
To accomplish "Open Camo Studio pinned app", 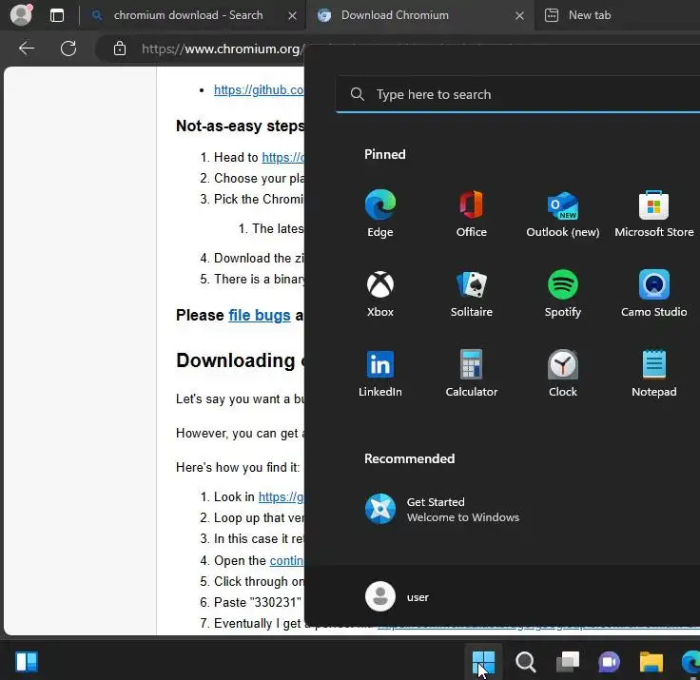I will [653, 294].
